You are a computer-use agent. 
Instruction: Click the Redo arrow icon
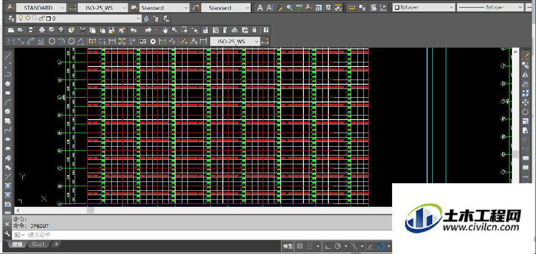148,30
